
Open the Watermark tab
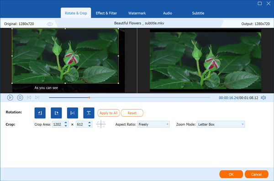(x=137, y=13)
